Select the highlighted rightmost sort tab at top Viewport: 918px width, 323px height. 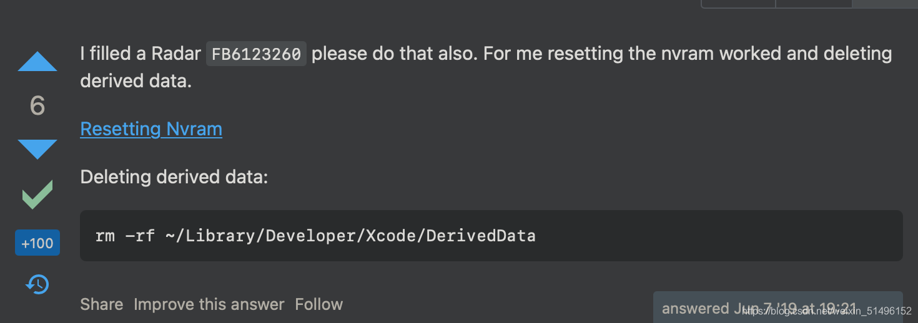tap(886, 3)
